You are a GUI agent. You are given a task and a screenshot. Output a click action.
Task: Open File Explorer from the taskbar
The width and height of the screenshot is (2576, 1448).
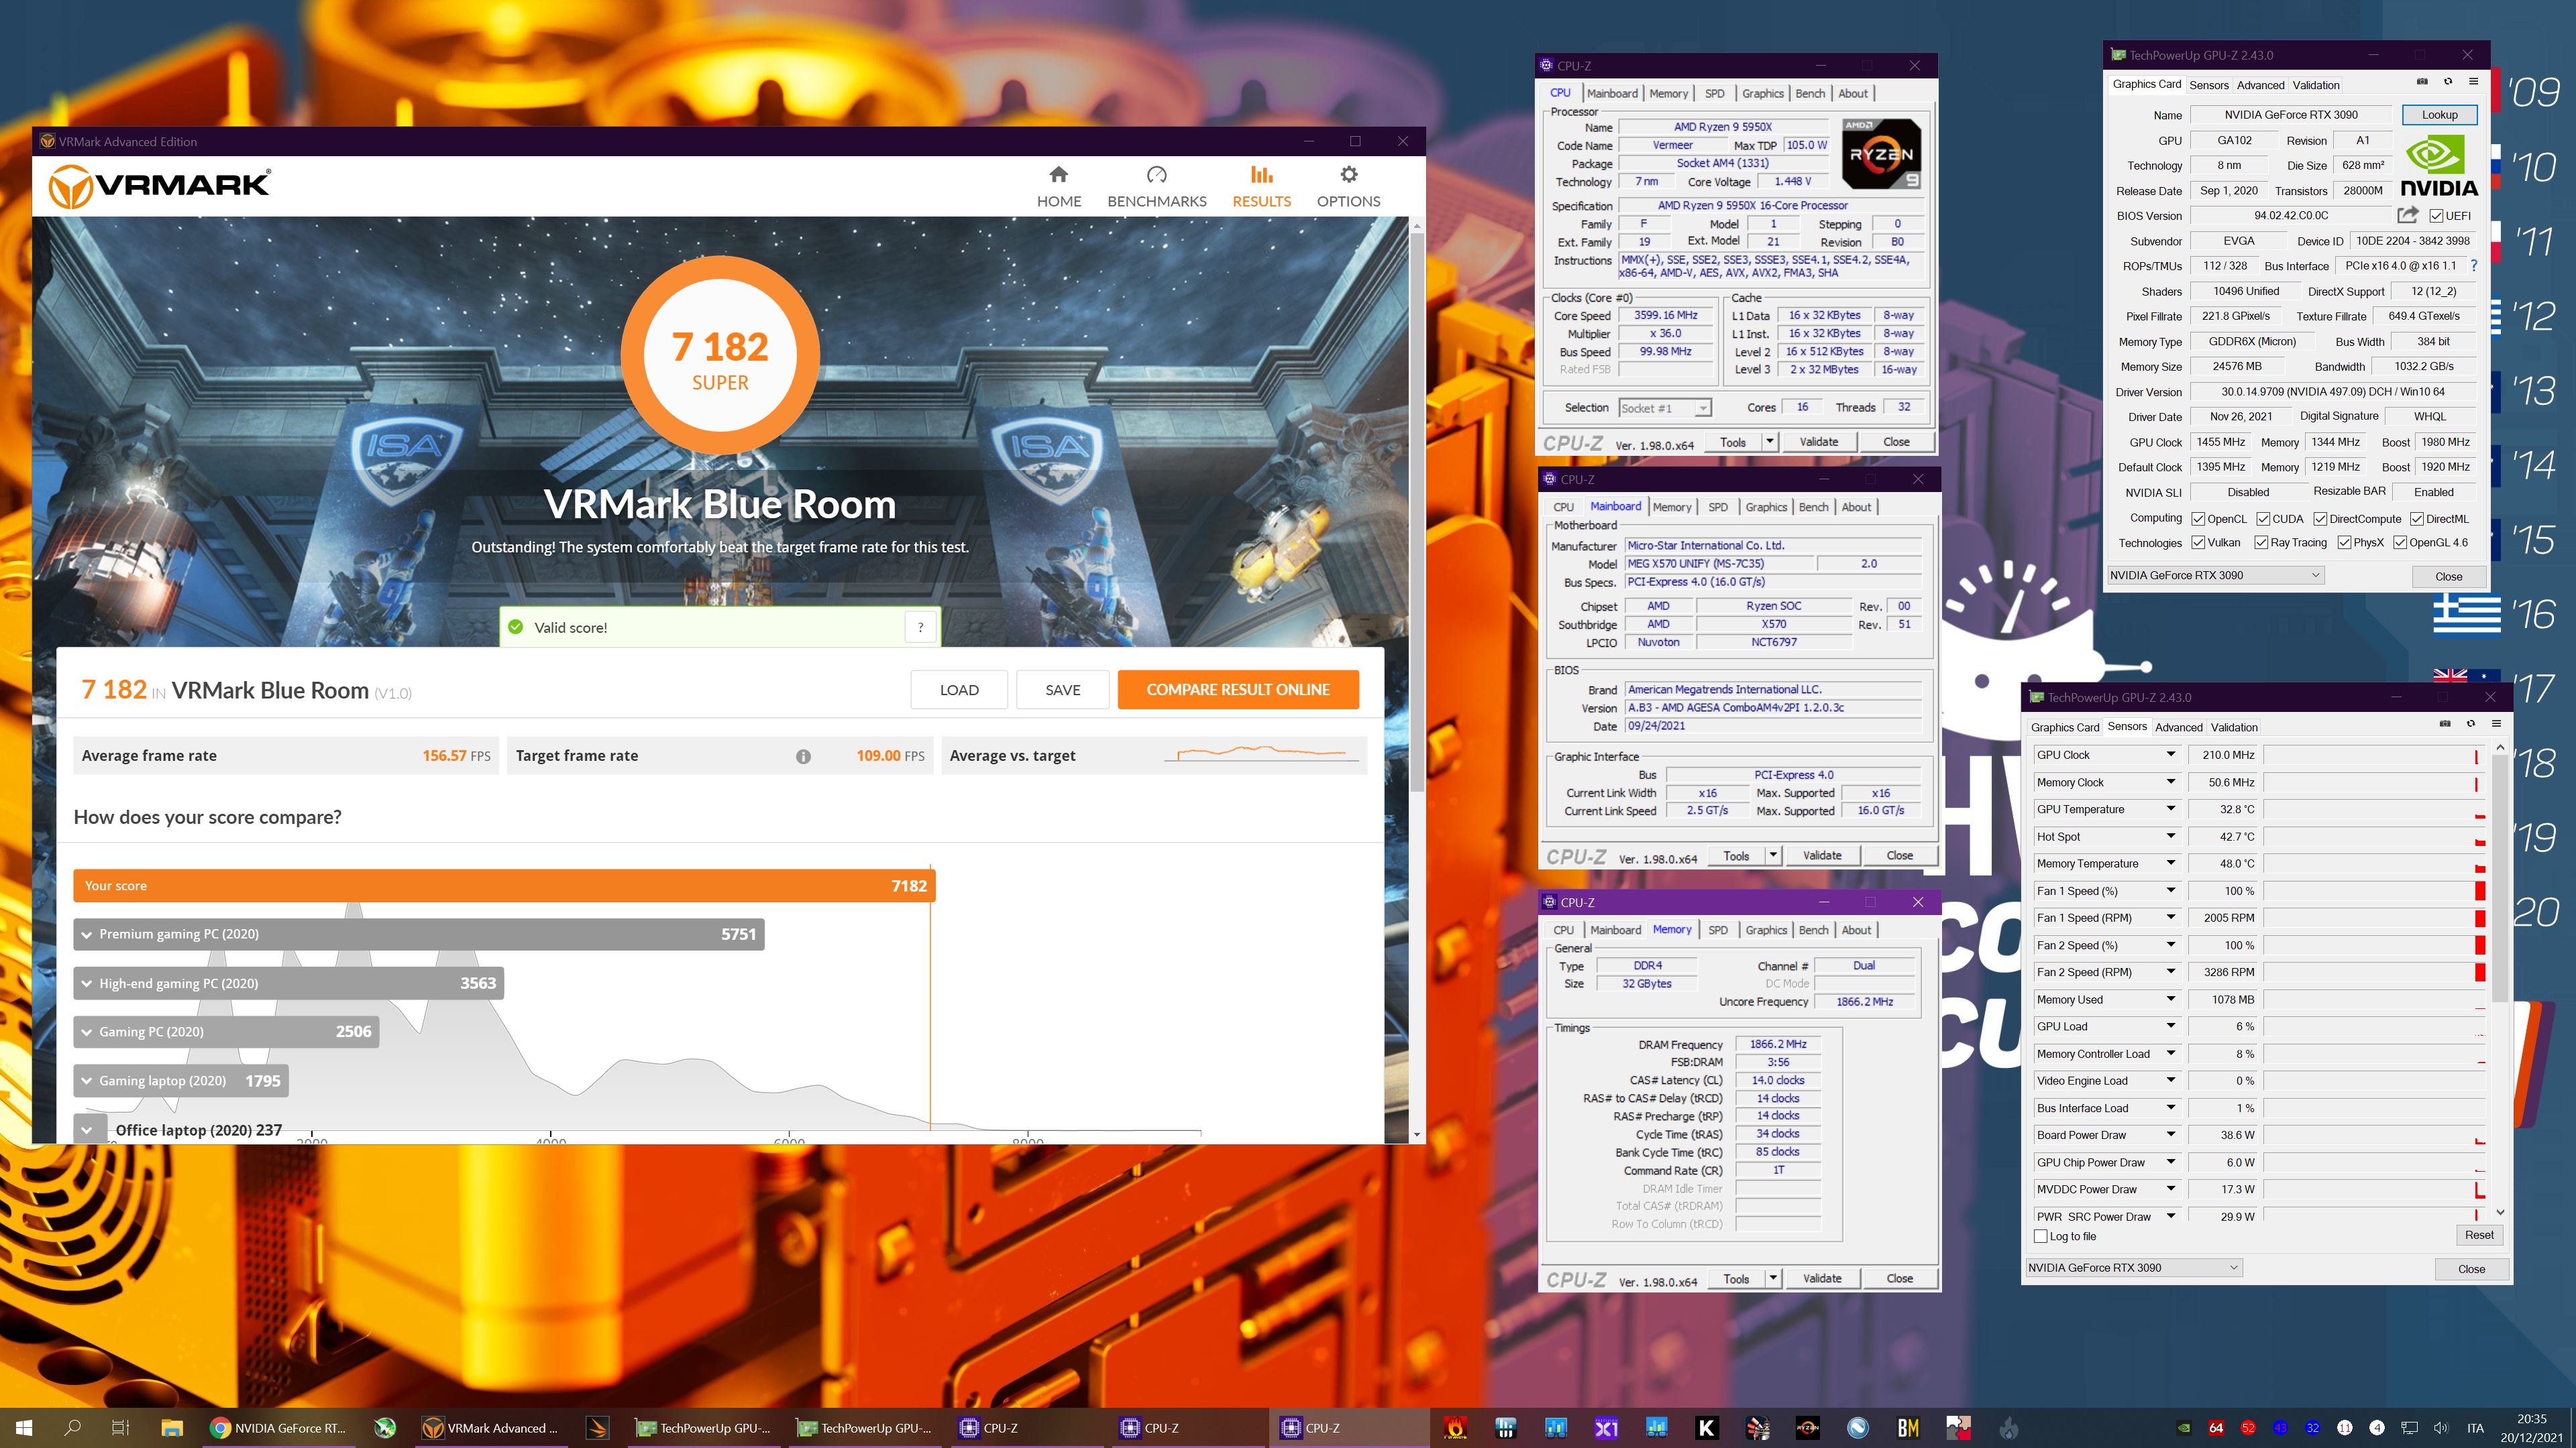pyautogui.click(x=171, y=1428)
